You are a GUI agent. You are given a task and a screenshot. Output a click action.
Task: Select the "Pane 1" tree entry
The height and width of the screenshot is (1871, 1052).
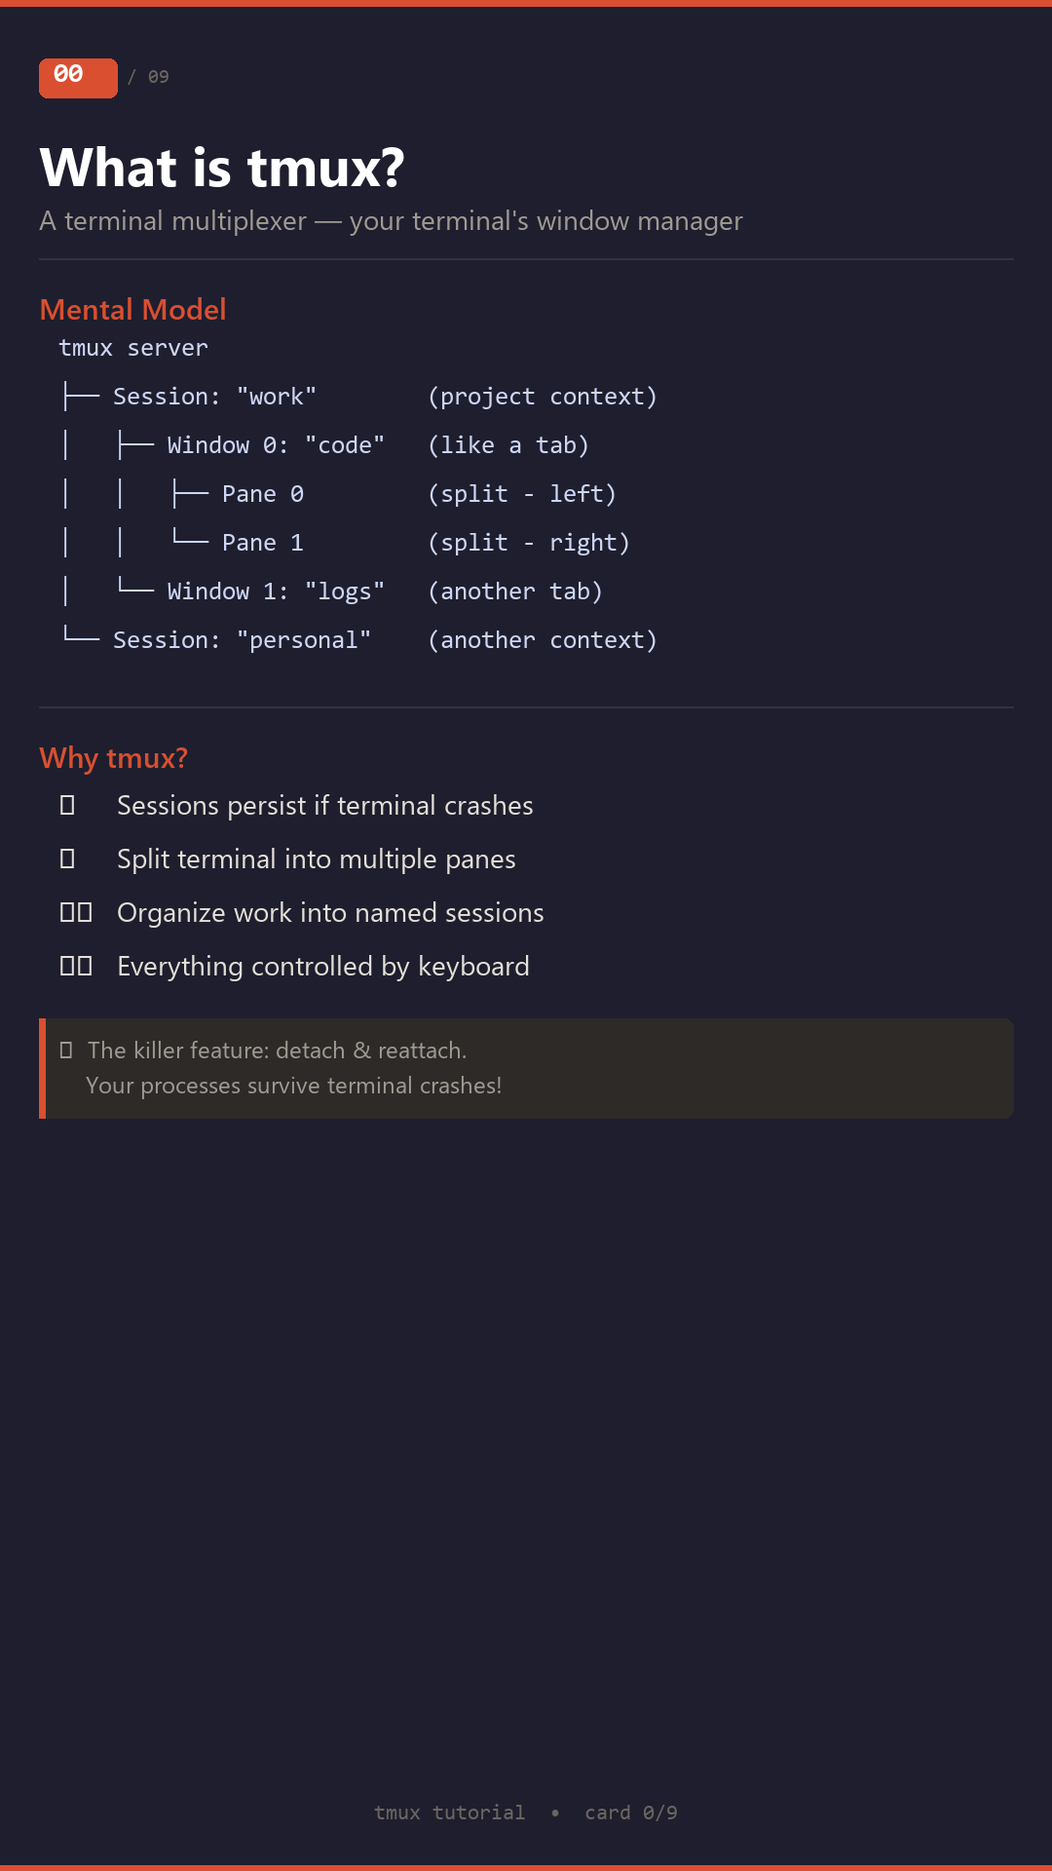[263, 543]
